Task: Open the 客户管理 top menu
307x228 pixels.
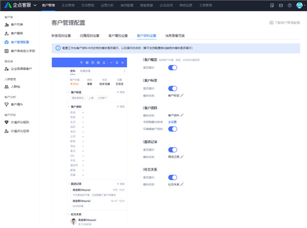Action: tap(49, 5)
